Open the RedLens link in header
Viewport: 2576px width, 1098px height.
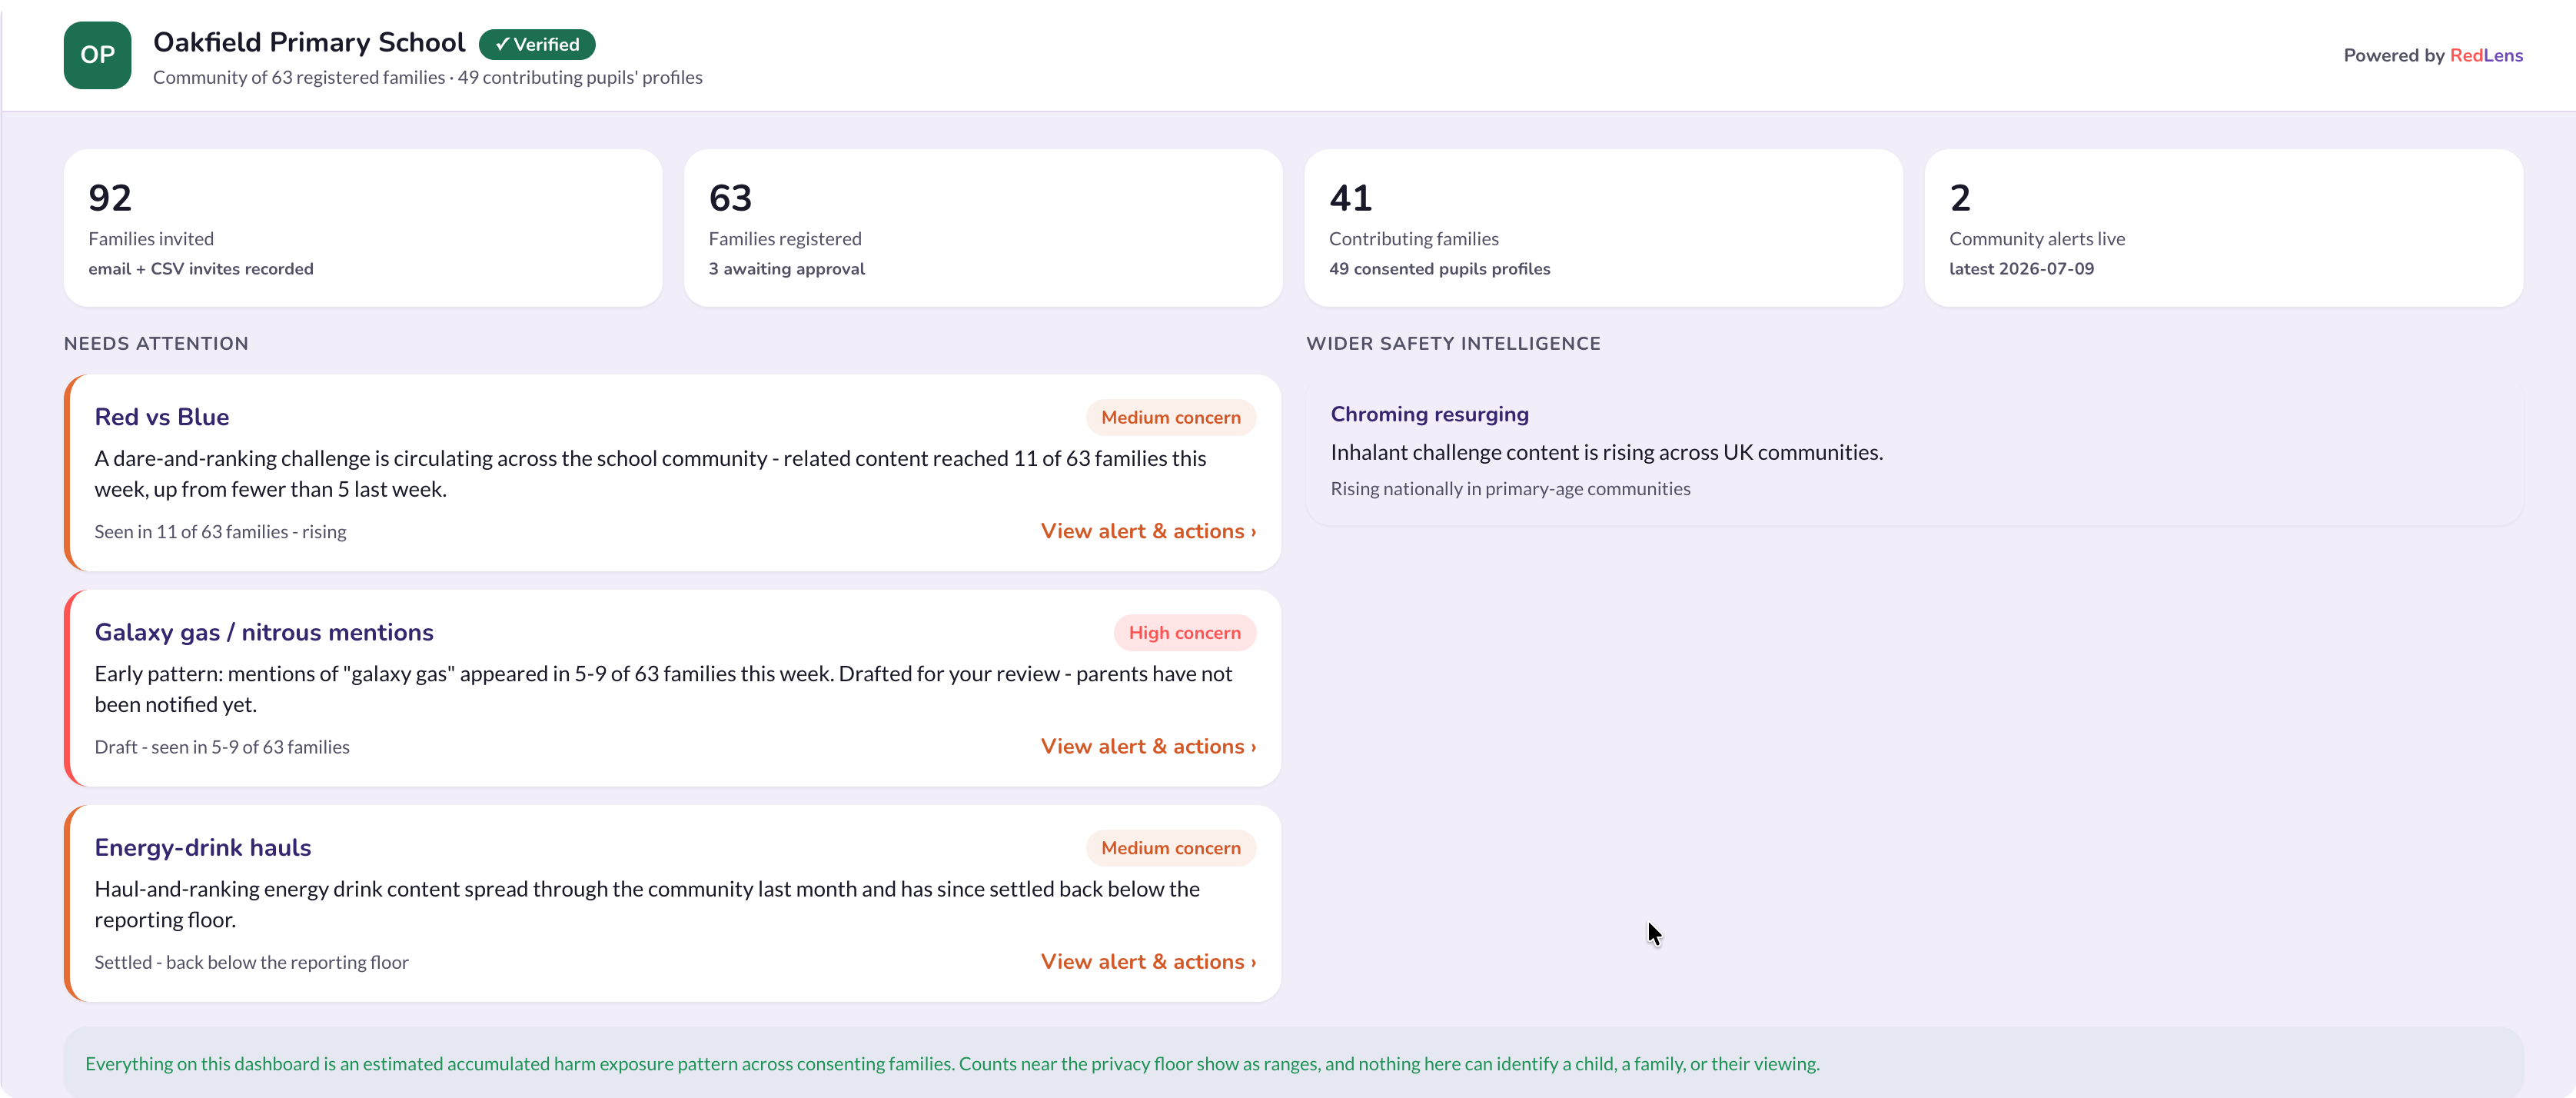point(2486,55)
